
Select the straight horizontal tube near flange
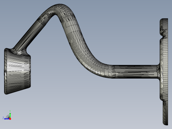[136, 72]
